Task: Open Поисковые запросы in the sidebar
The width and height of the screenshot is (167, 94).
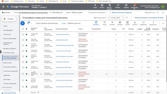Action: [x=10, y=67]
